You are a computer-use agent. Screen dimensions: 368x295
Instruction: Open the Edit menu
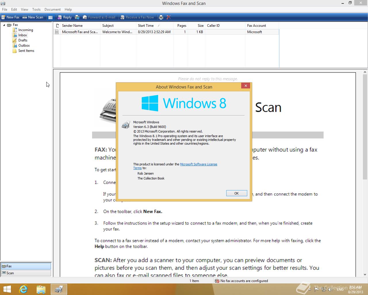point(14,10)
